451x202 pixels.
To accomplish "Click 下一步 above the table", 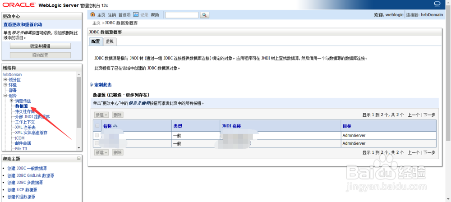I will pos(429,115).
